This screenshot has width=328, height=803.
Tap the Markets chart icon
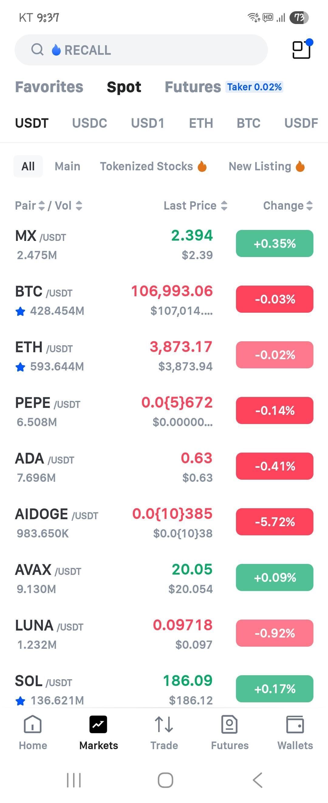[x=98, y=724]
